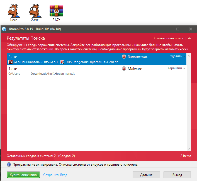Select the 1.exe desktop file icon
This screenshot has width=197, height=181.
pyautogui.click(x=14, y=13)
